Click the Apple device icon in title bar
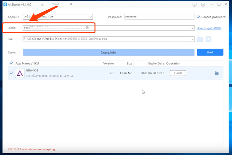The width and height of the screenshot is (232, 155). pyautogui.click(x=42, y=4)
